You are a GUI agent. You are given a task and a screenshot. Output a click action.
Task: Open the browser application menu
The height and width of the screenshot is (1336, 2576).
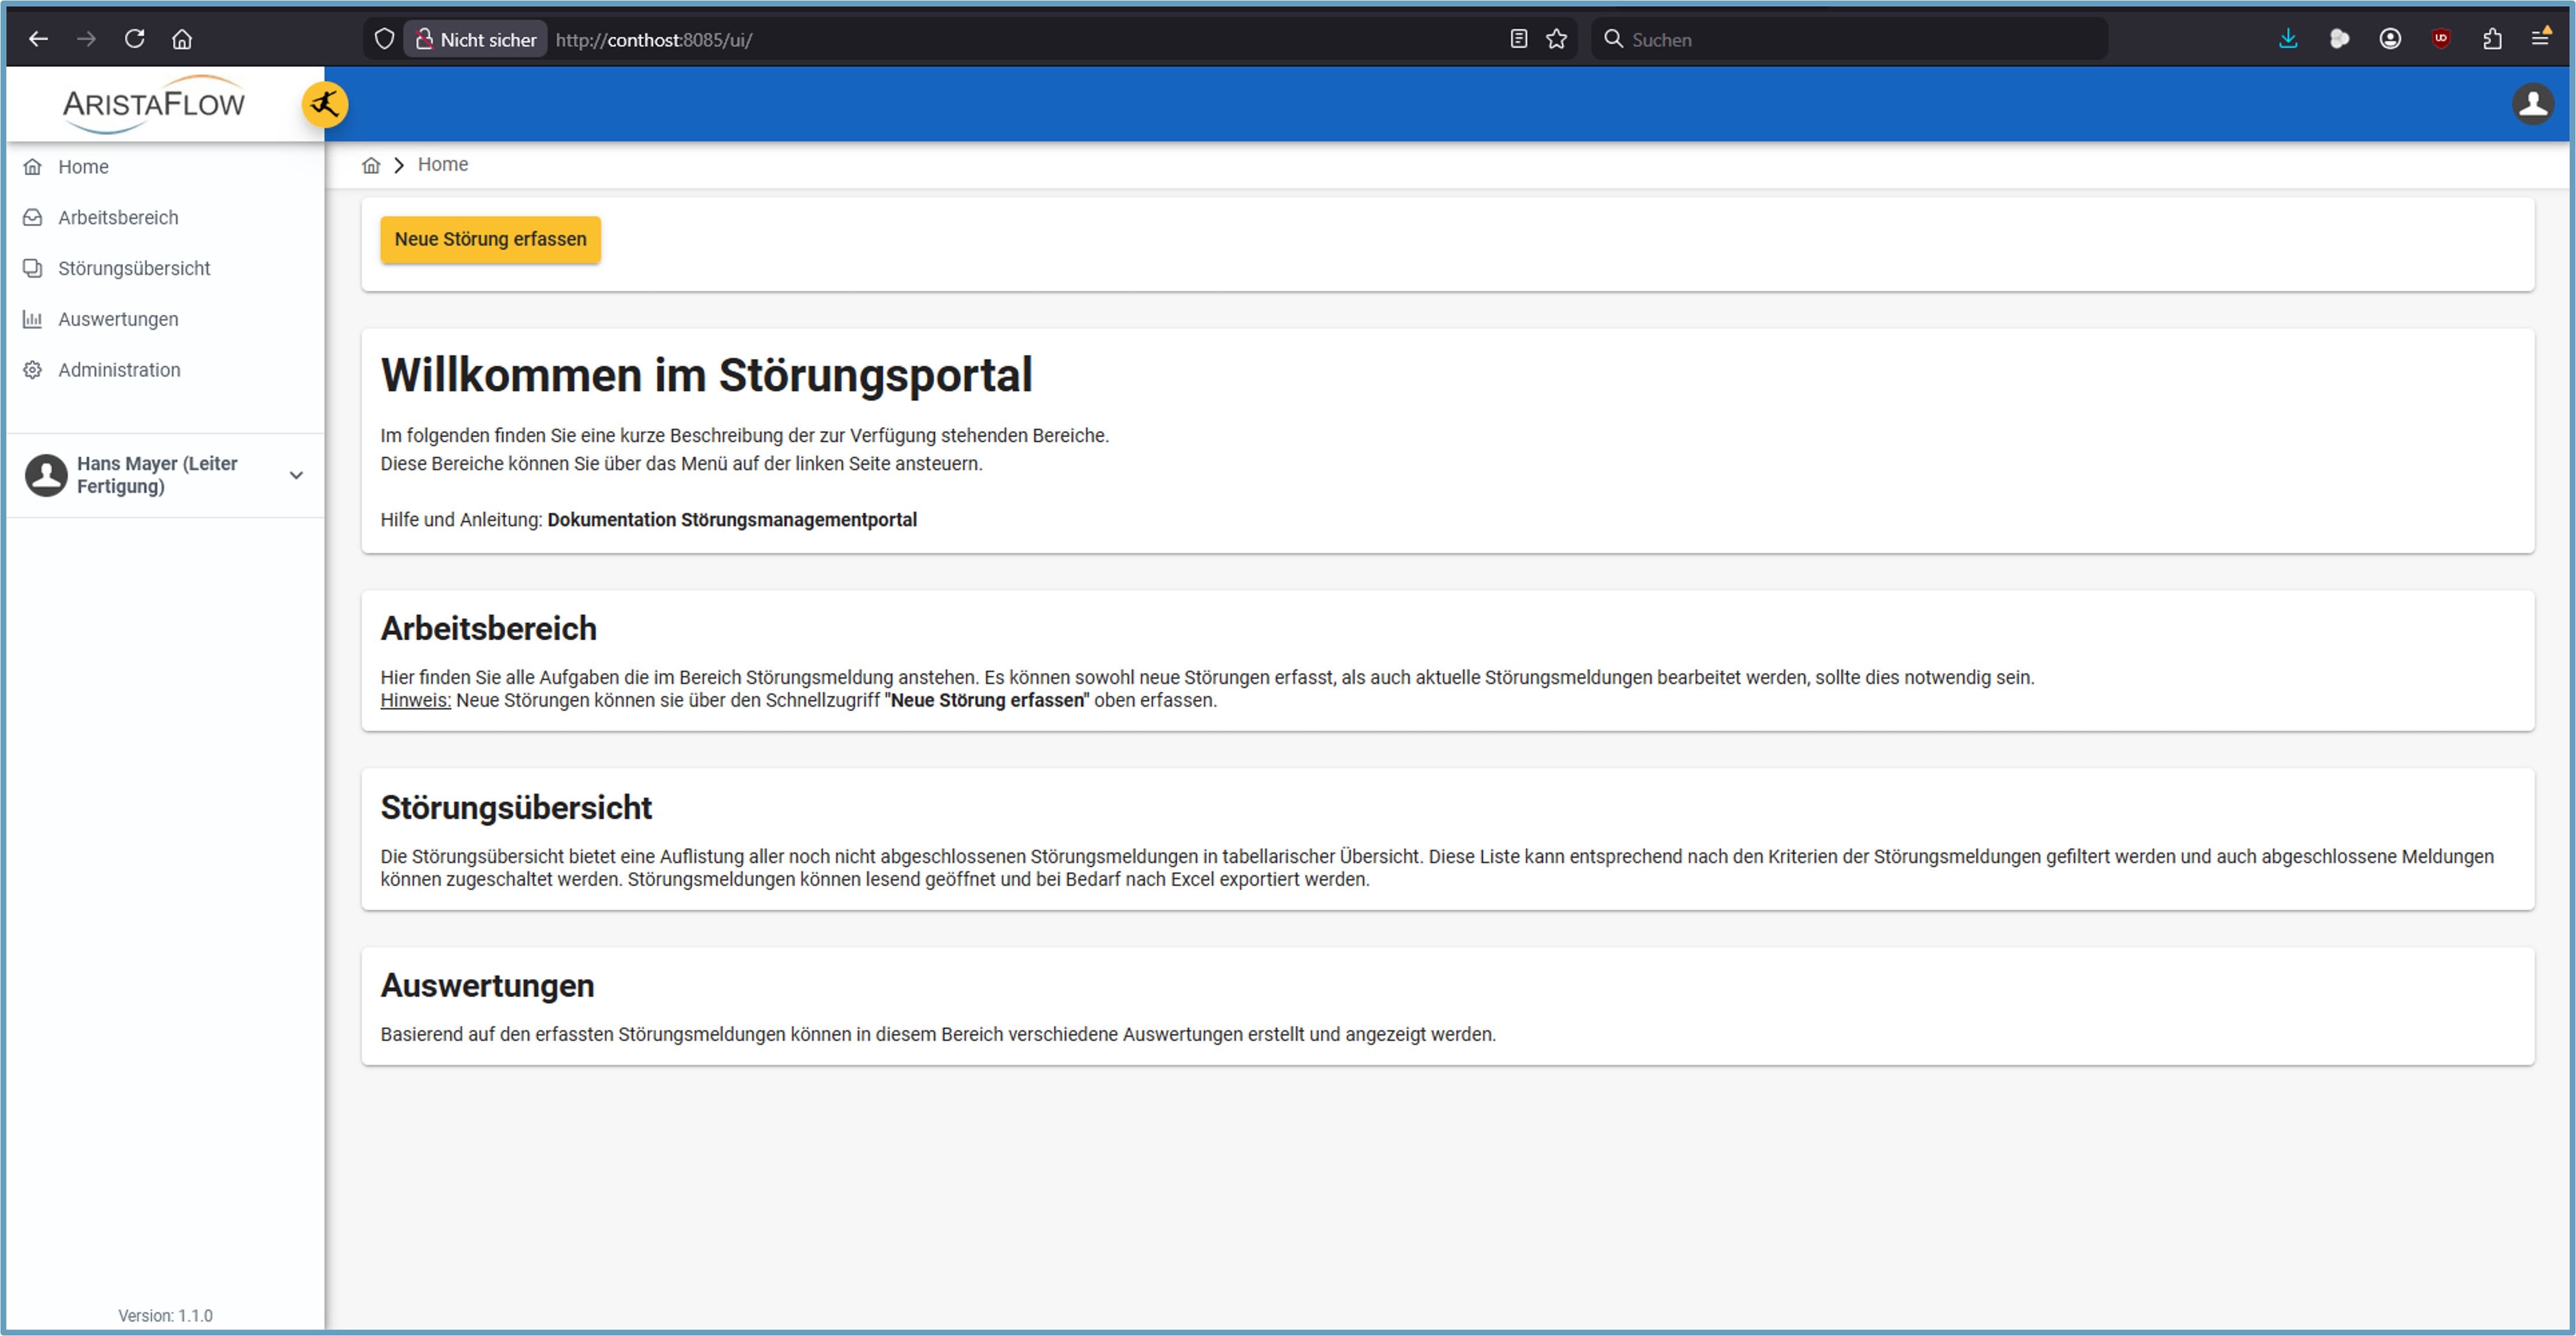(x=2541, y=39)
